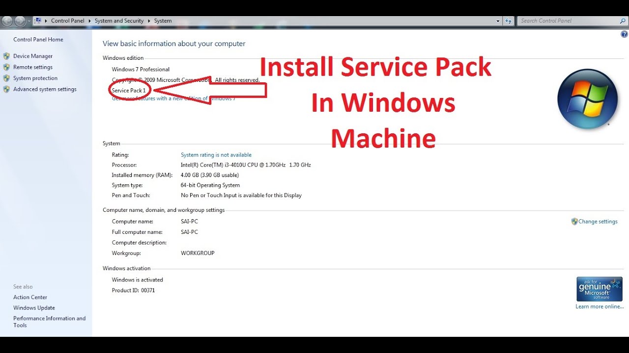Open Help via the blue question icon
Viewport: 629px width, 353px height.
click(624, 34)
